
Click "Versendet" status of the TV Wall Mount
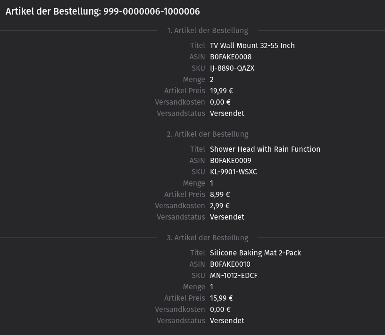click(227, 114)
